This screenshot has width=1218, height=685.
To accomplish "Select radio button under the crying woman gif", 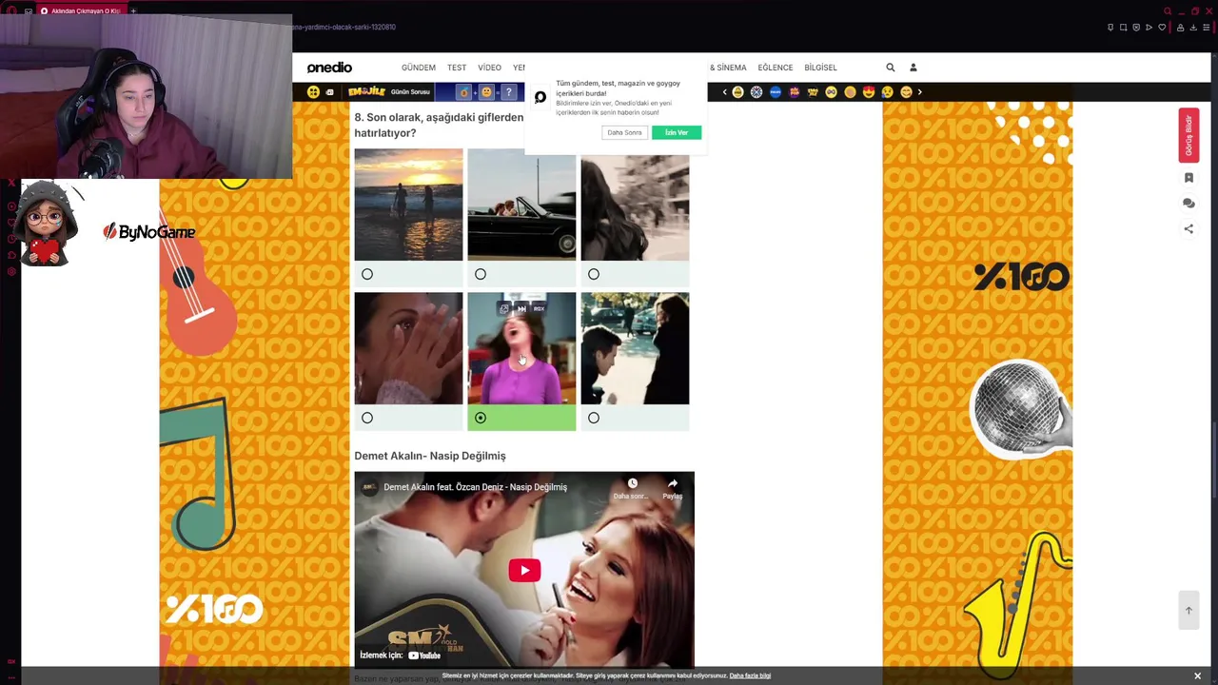I will click(367, 418).
